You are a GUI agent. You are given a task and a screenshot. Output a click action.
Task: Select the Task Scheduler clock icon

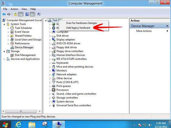12,28
